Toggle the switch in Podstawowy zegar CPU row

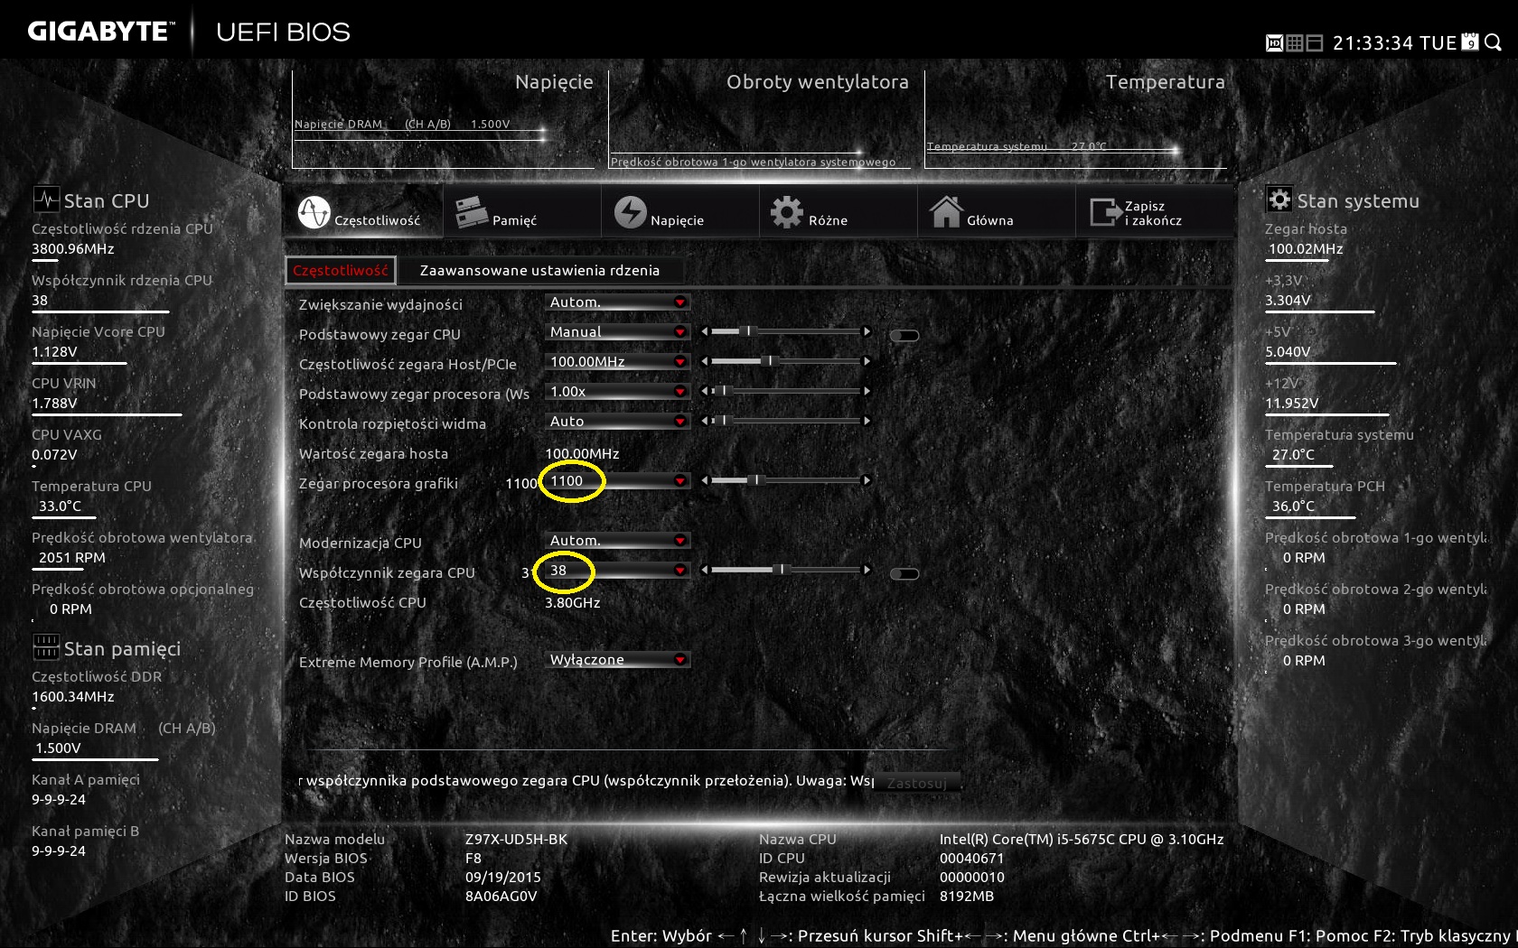tap(904, 336)
